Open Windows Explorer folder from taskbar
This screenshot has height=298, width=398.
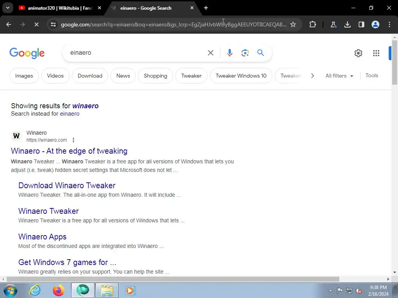pos(107,290)
